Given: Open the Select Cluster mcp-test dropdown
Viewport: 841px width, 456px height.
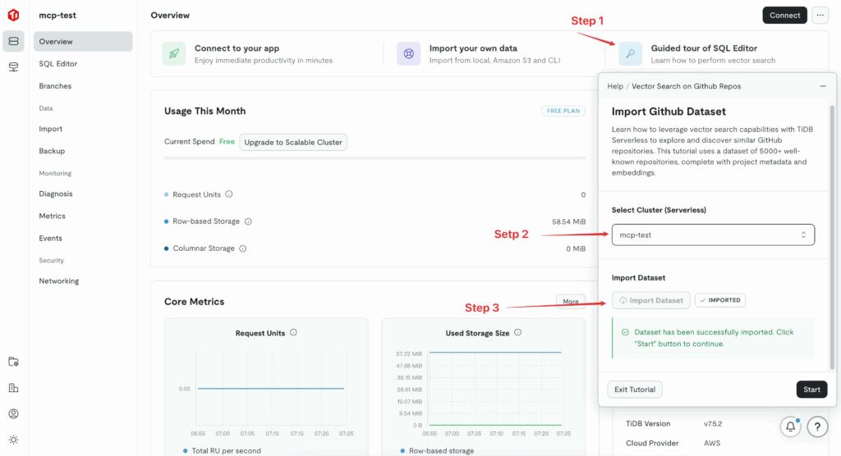Looking at the screenshot, I should (713, 235).
